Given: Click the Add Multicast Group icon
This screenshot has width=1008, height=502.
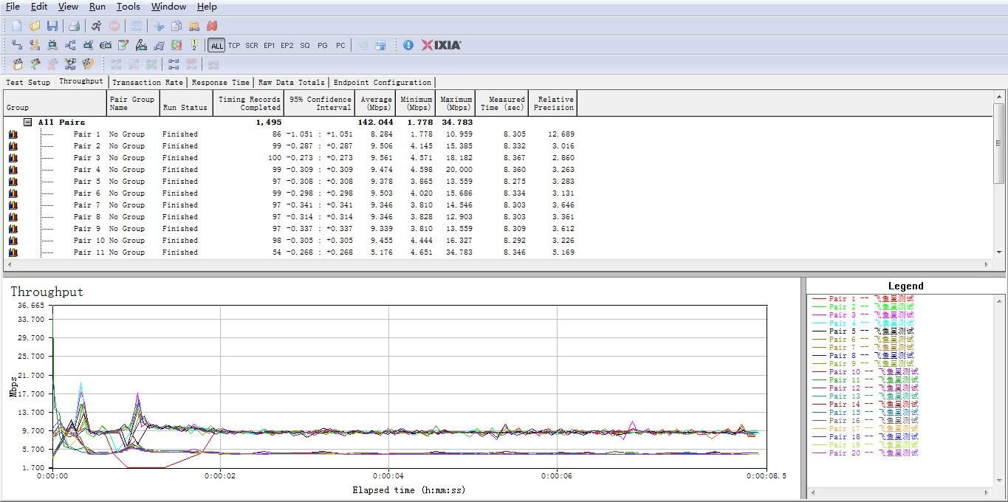Looking at the screenshot, I should pos(70,45).
